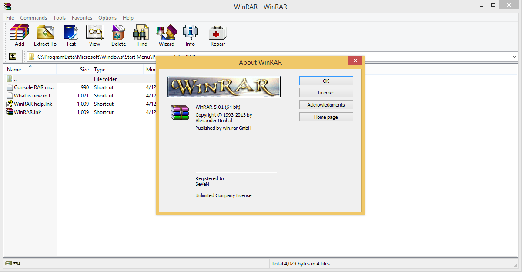The width and height of the screenshot is (522, 272).
Task: Open the File menu
Action: (x=10, y=18)
